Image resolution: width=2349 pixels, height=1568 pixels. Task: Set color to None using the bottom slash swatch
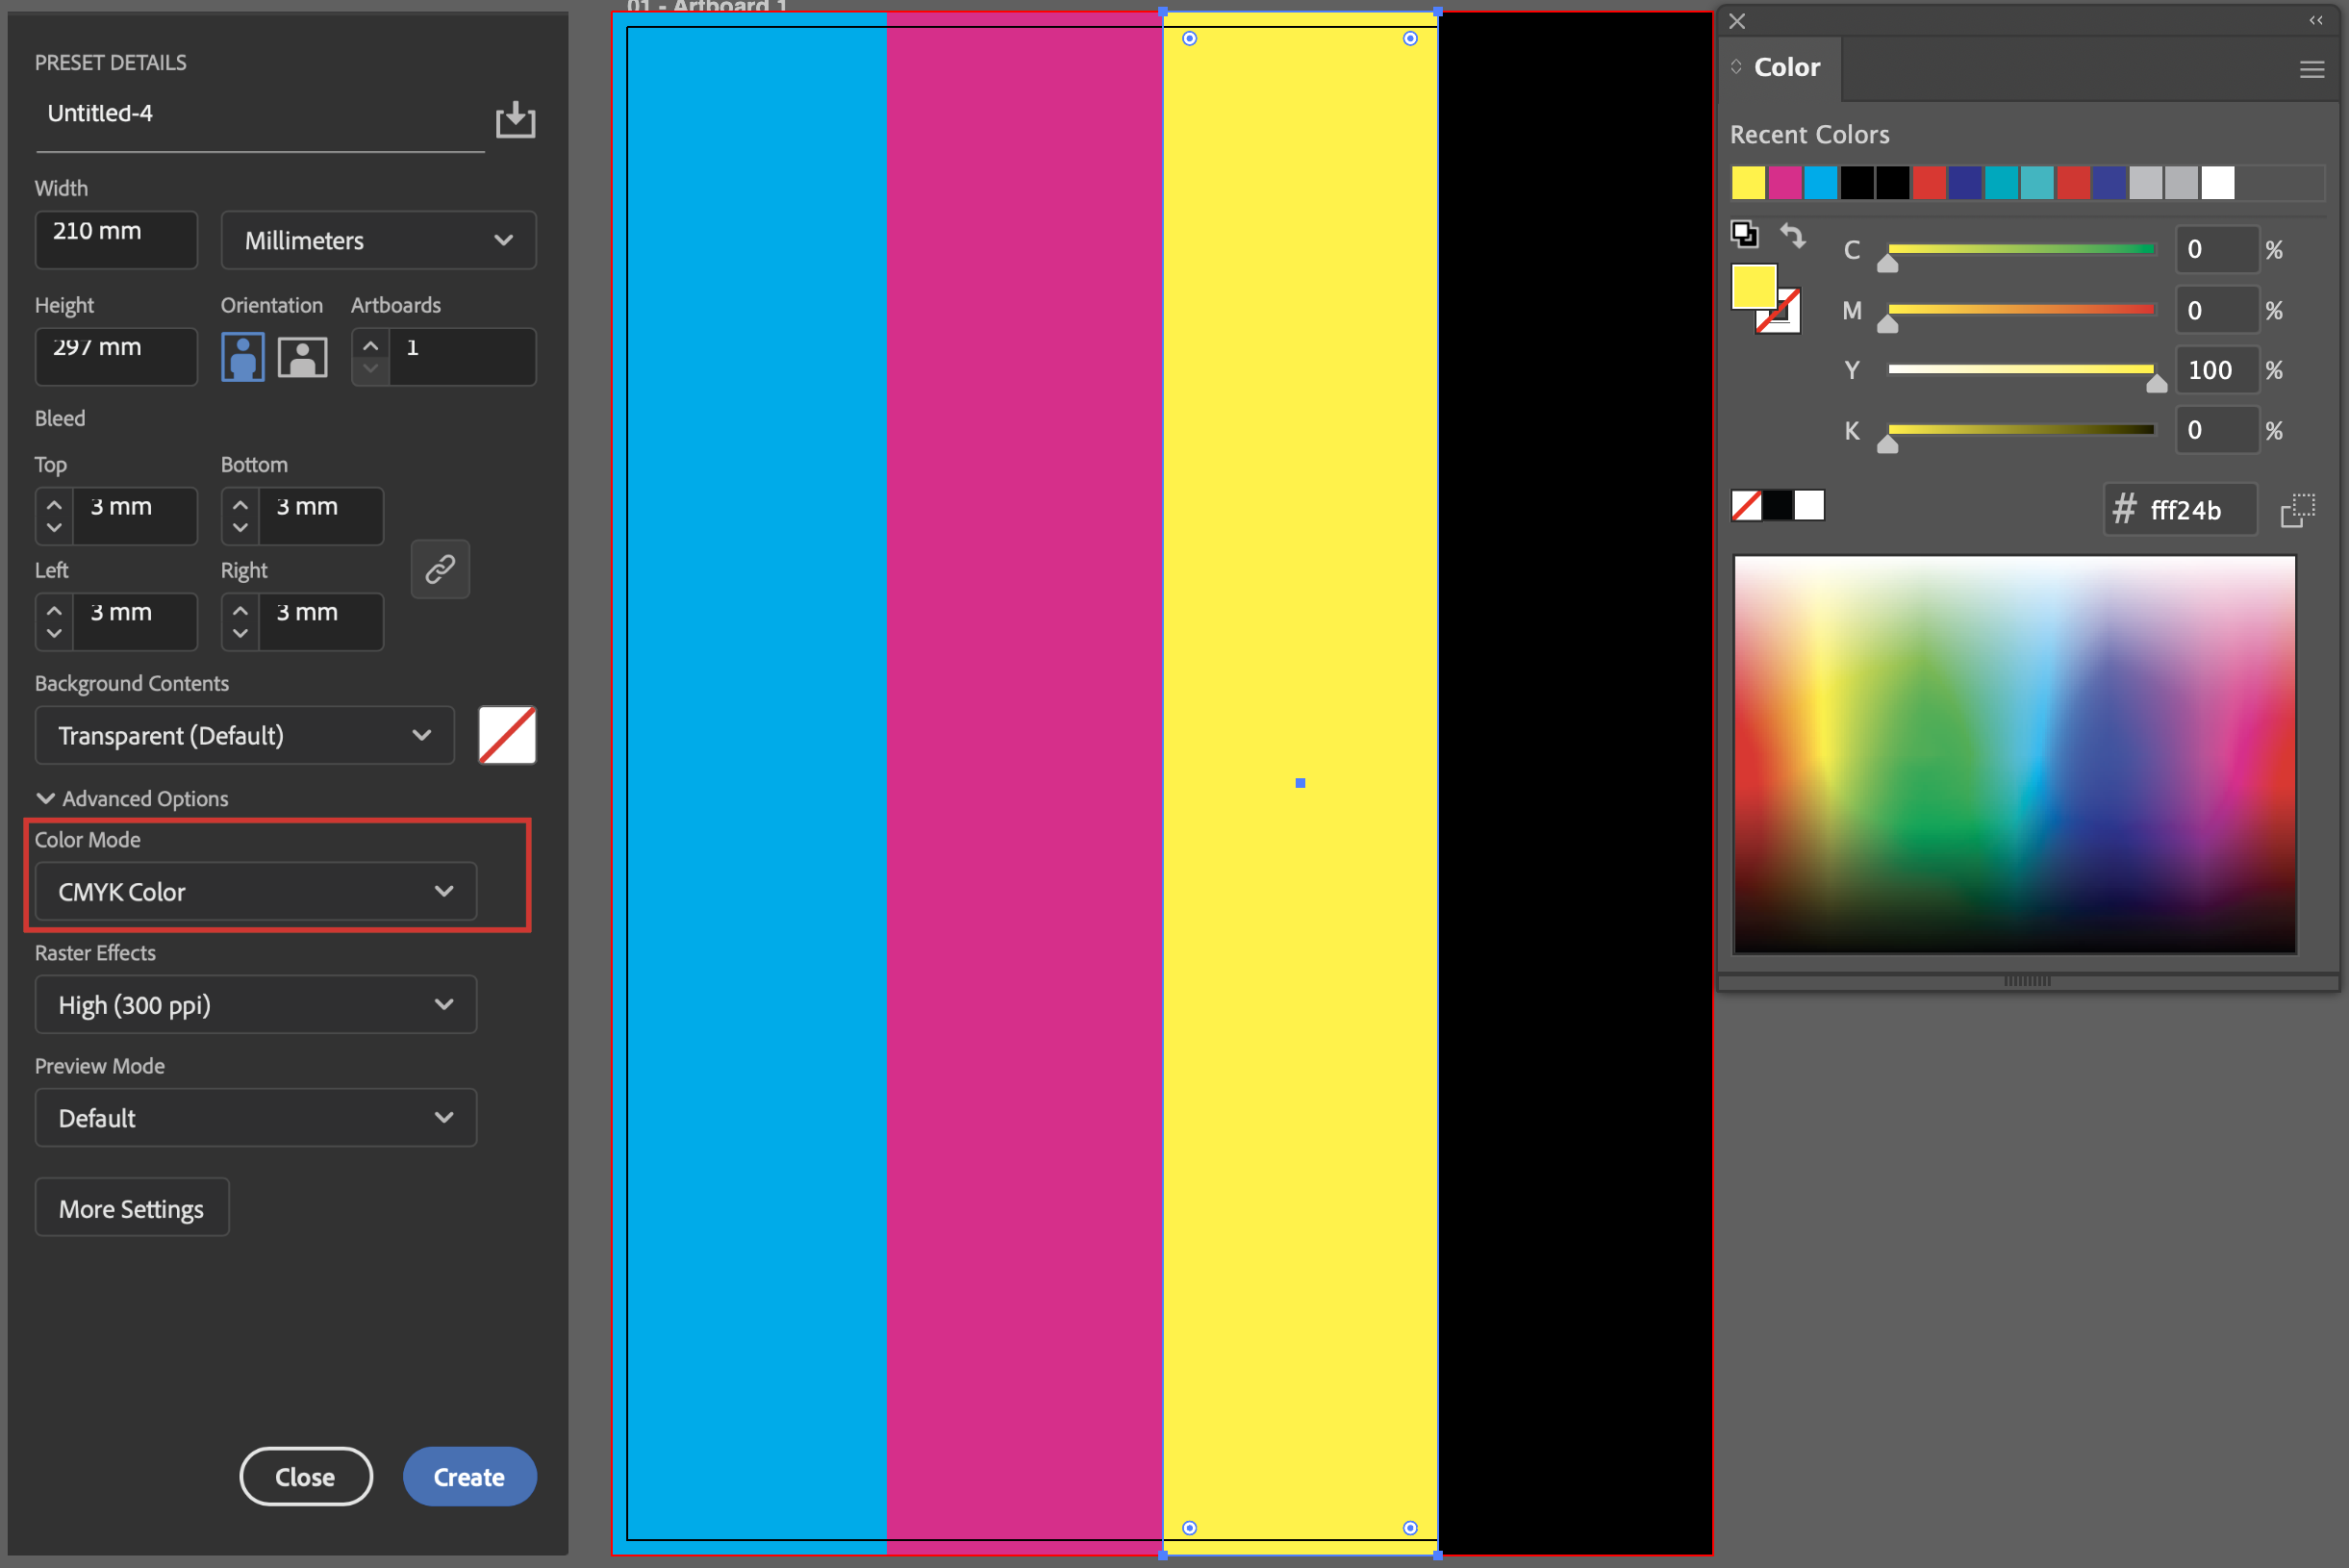(1747, 505)
